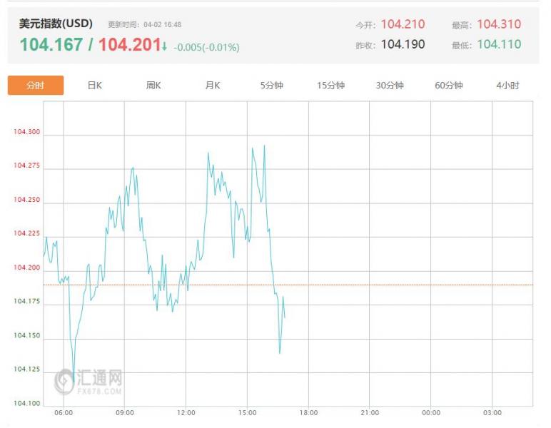Click the green price 104.167
Image resolution: width=551 pixels, height=428 pixels.
point(51,45)
